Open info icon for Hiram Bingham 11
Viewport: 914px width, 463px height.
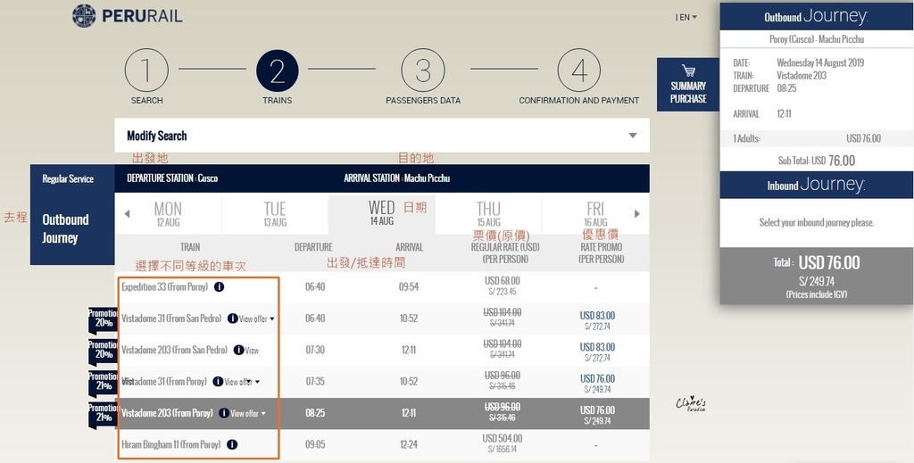click(232, 444)
